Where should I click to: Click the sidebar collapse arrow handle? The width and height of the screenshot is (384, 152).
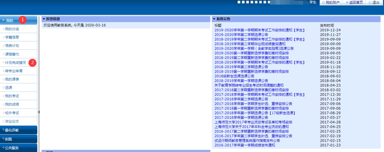pyautogui.click(x=39, y=112)
